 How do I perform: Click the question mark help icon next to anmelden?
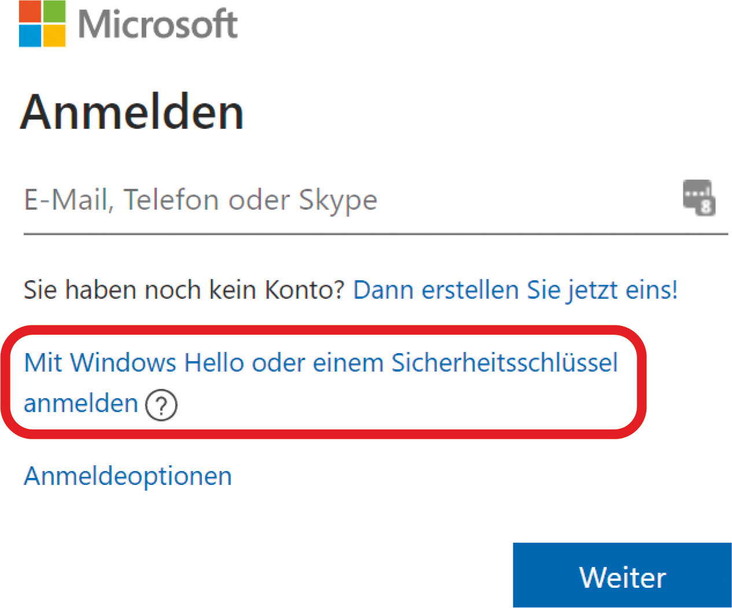coord(161,405)
